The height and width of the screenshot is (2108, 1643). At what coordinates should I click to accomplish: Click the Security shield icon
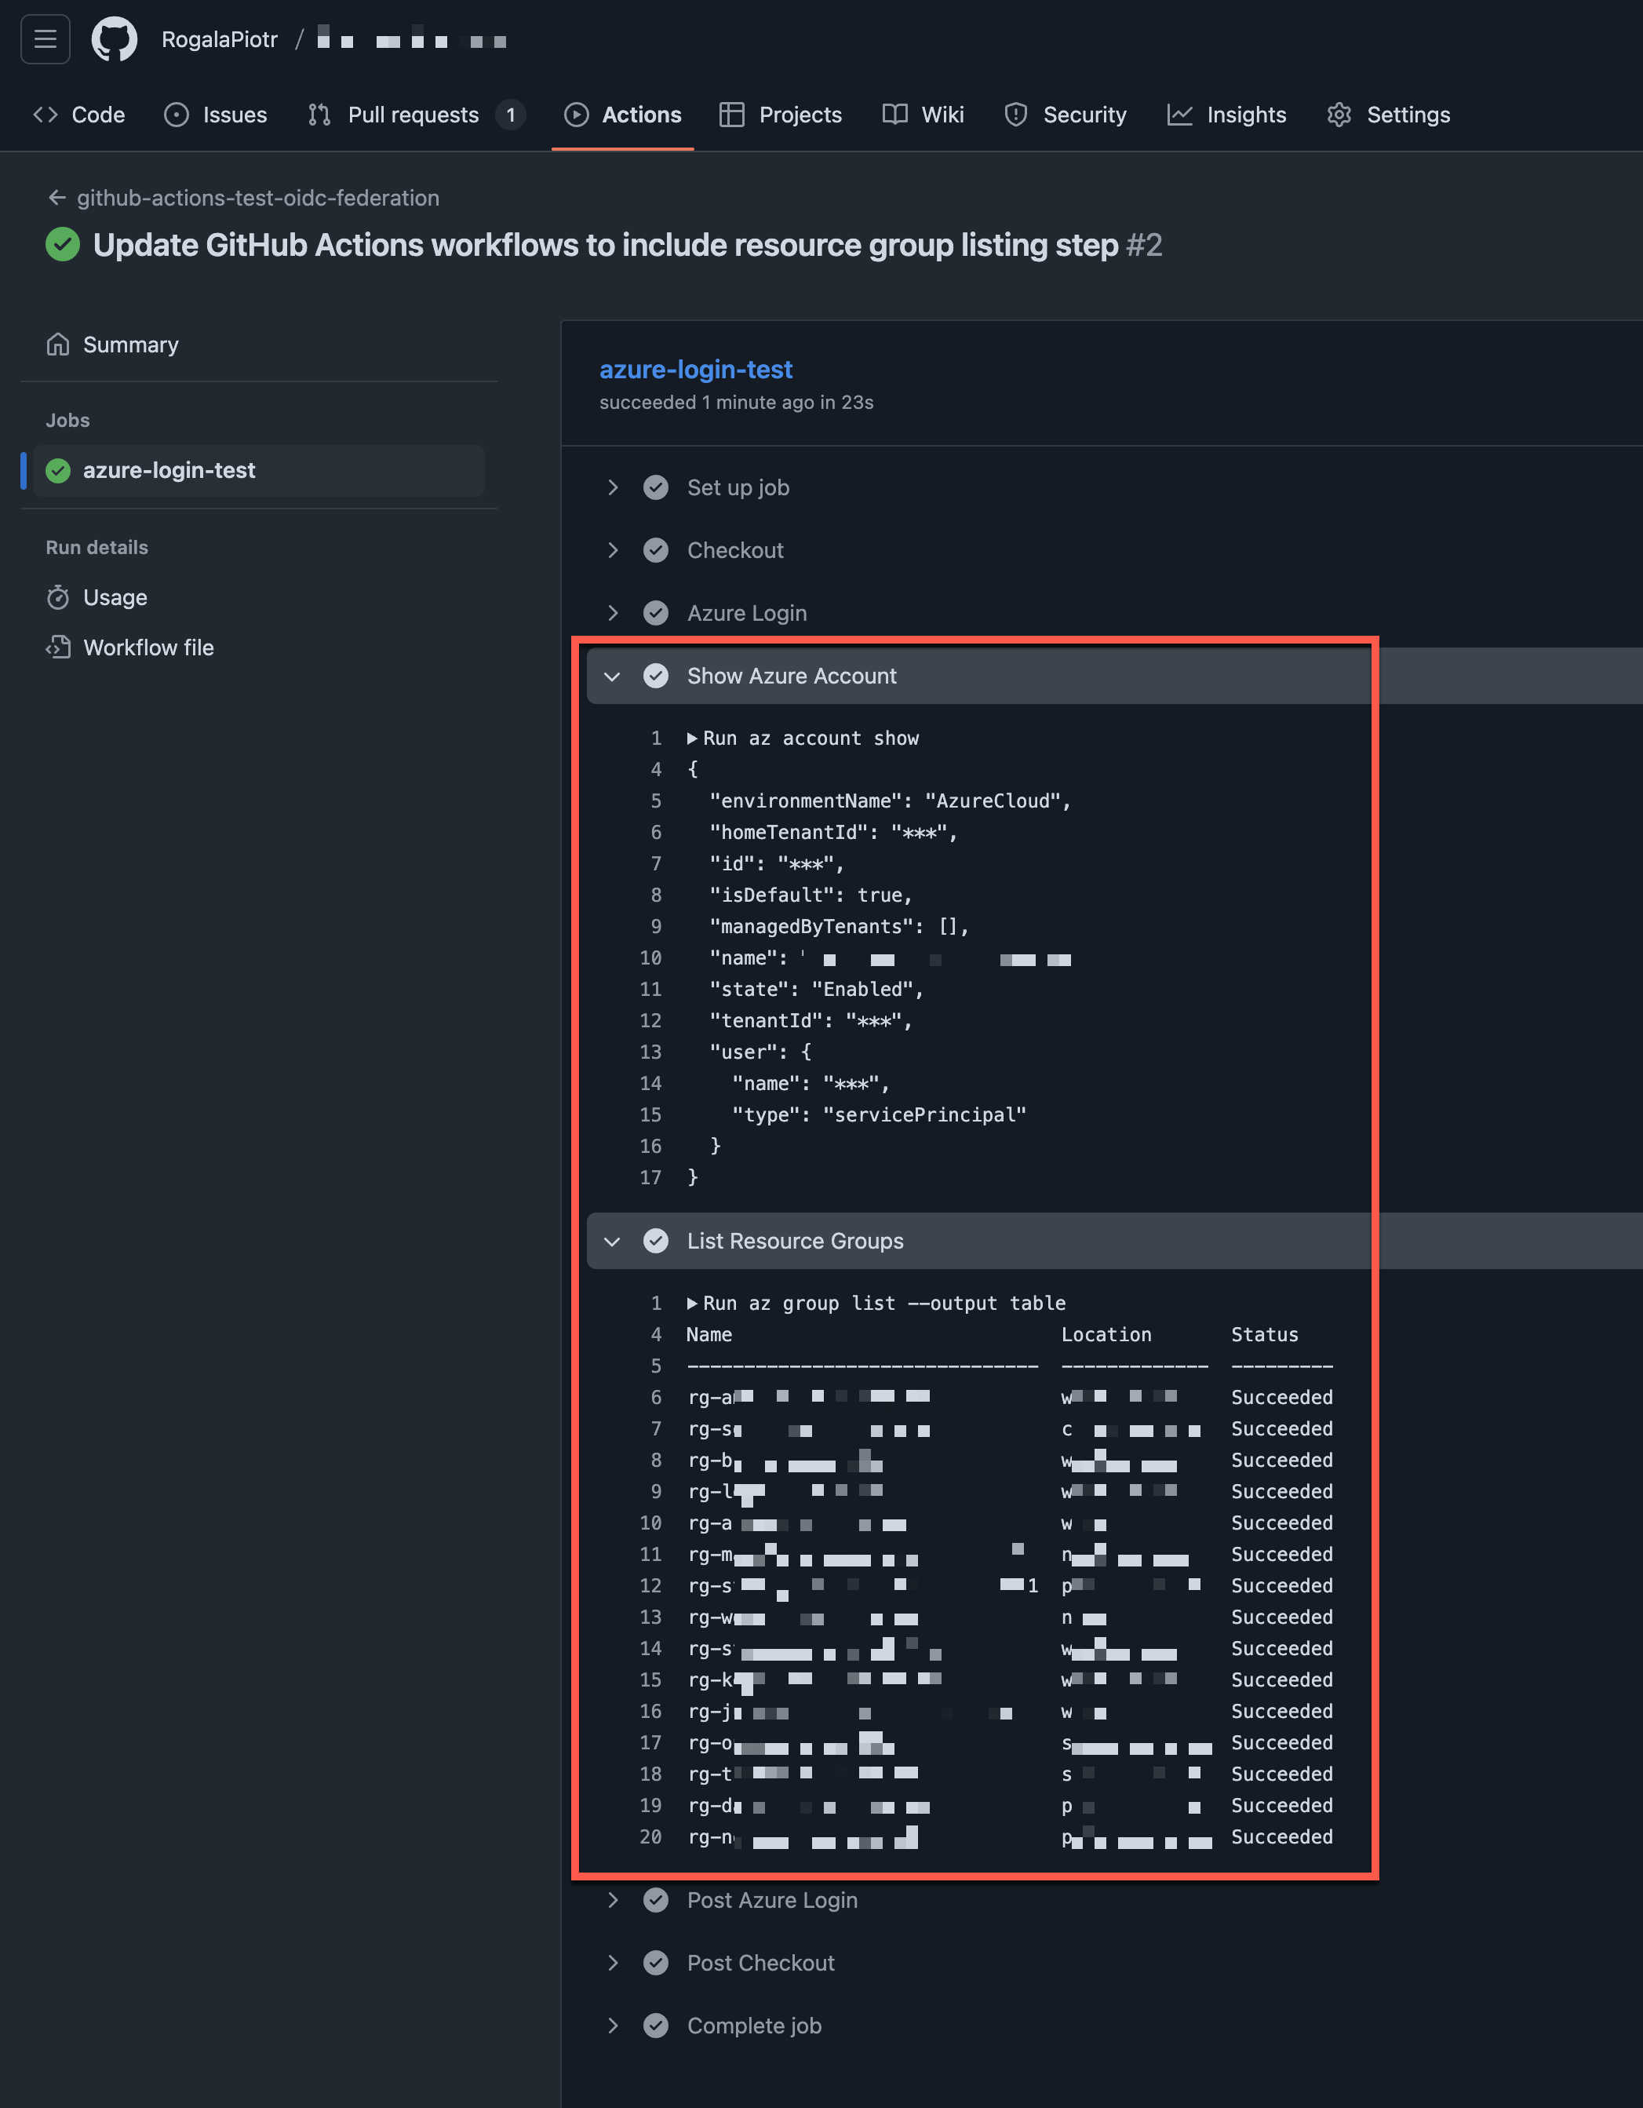[1016, 115]
